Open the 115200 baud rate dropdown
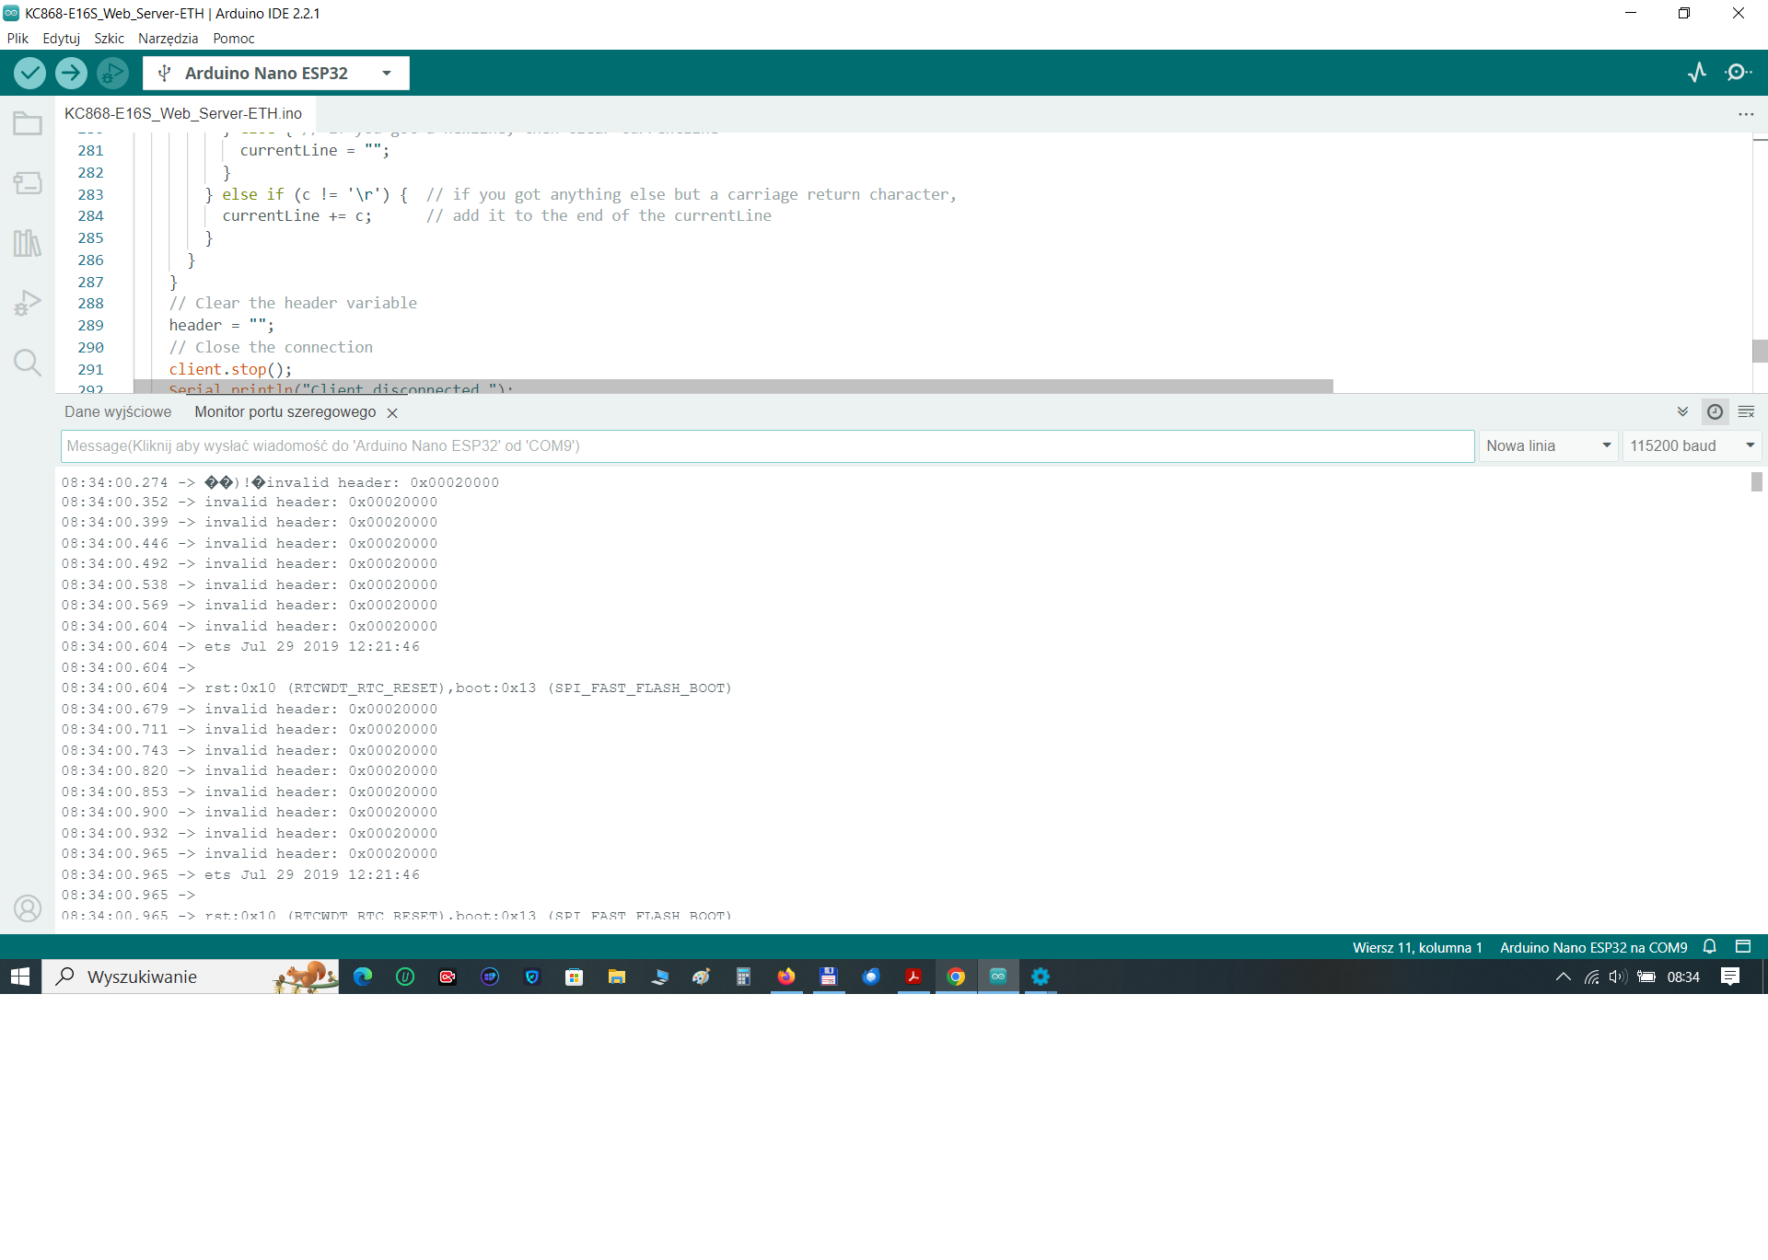Image resolution: width=1768 pixels, height=1260 pixels. [x=1692, y=446]
